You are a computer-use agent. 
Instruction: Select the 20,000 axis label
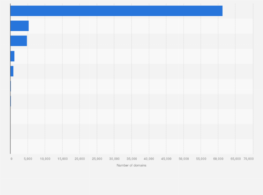(x=80, y=159)
